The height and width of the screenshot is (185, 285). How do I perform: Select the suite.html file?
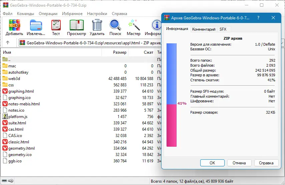[x=17, y=123]
